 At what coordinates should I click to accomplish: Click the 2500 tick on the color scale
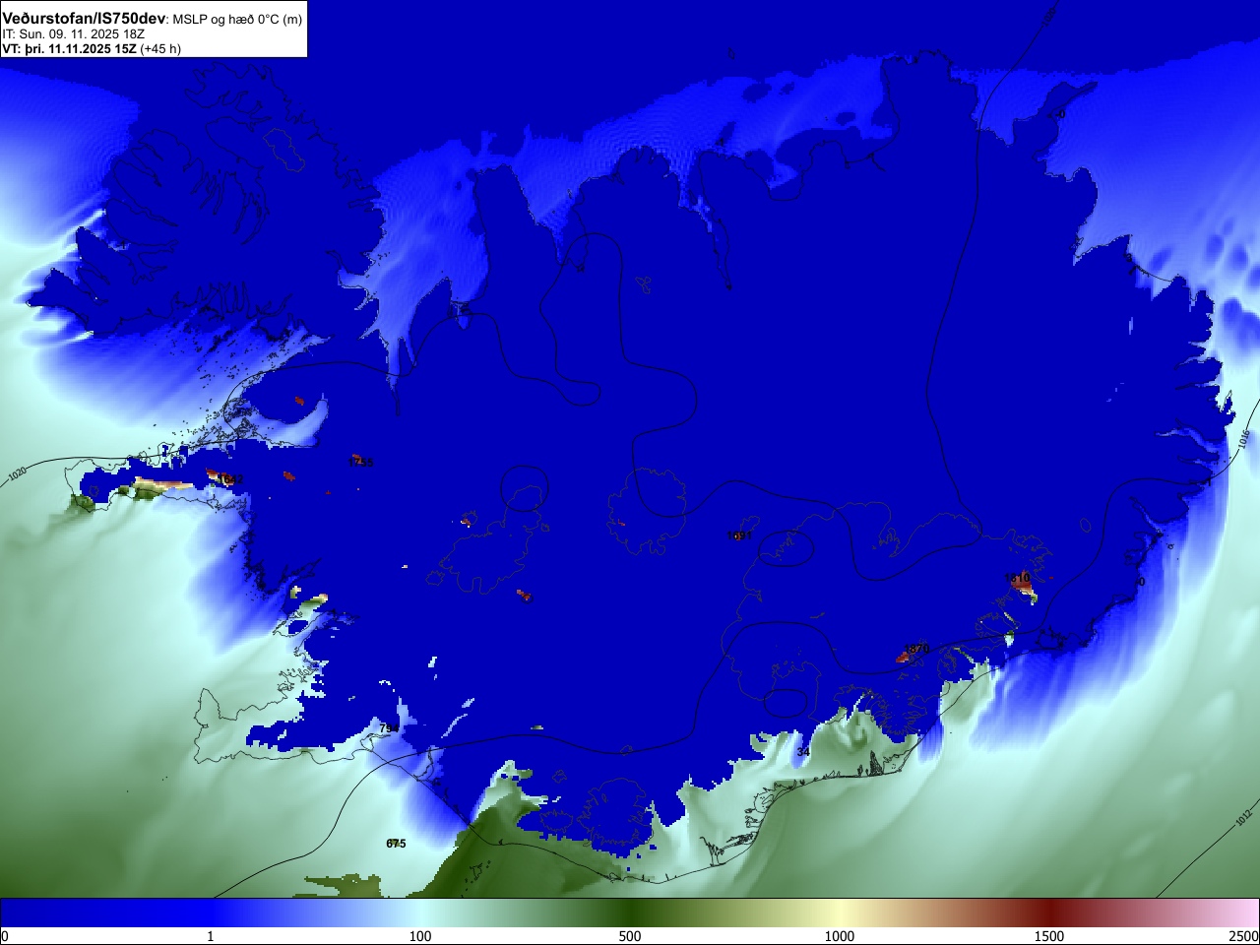coord(1245,936)
